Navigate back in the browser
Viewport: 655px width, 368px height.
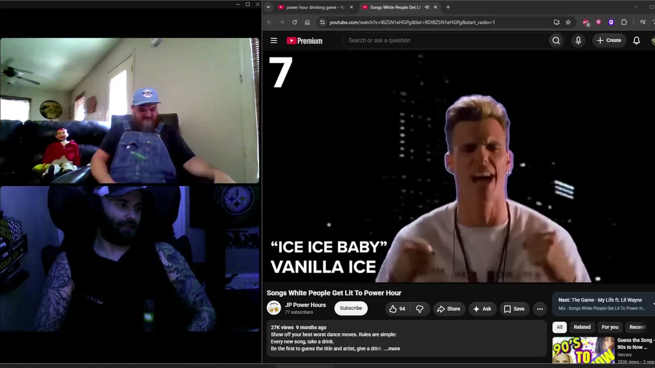(269, 22)
